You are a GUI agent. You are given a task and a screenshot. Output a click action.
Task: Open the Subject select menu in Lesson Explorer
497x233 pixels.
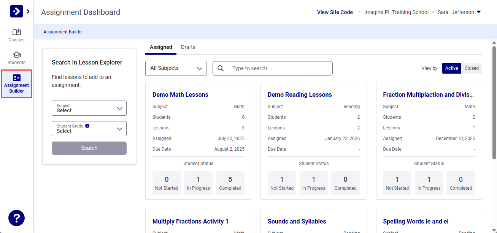tap(89, 108)
